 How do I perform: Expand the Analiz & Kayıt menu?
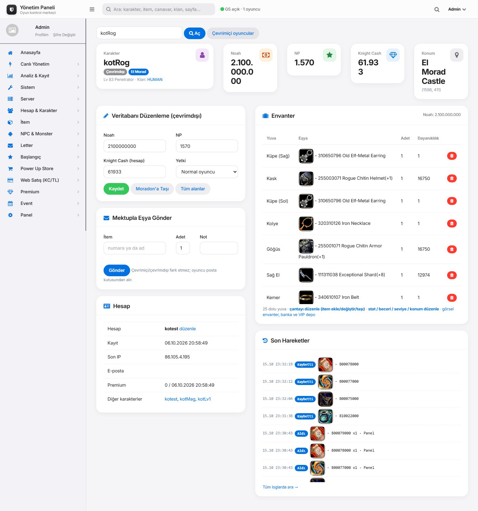pos(43,76)
